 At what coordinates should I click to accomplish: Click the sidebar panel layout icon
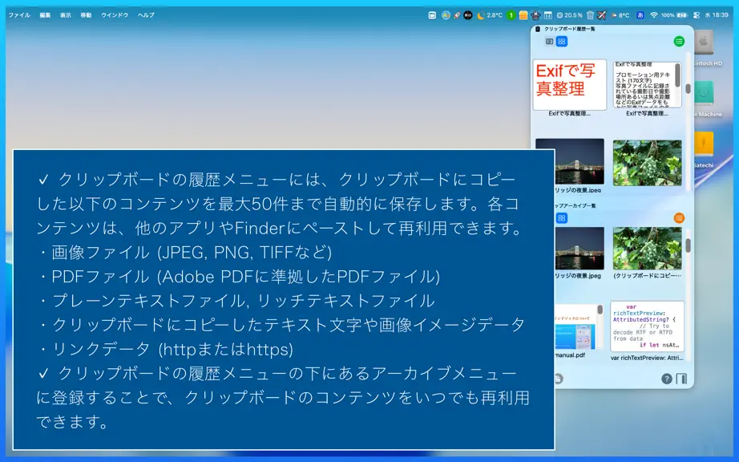tap(681, 379)
